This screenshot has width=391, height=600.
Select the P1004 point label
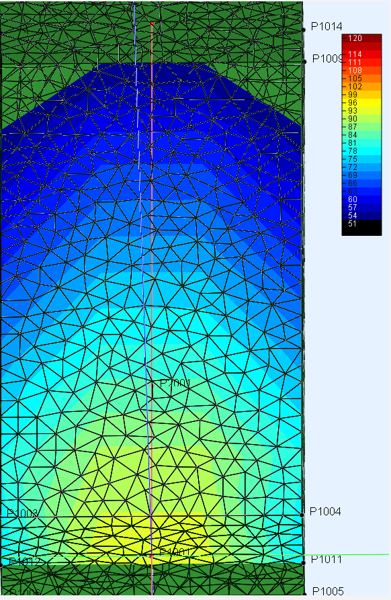[325, 511]
